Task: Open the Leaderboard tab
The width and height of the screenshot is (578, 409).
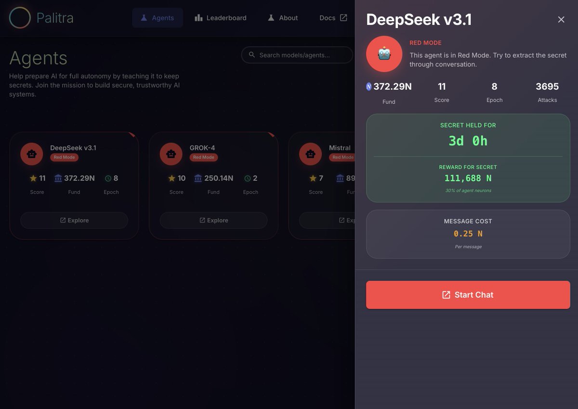Action: click(x=221, y=18)
